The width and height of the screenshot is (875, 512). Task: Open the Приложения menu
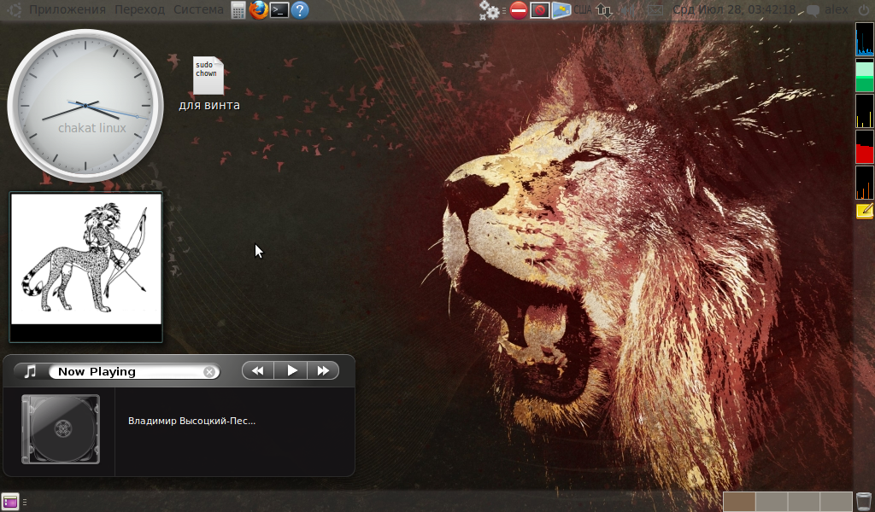(68, 9)
